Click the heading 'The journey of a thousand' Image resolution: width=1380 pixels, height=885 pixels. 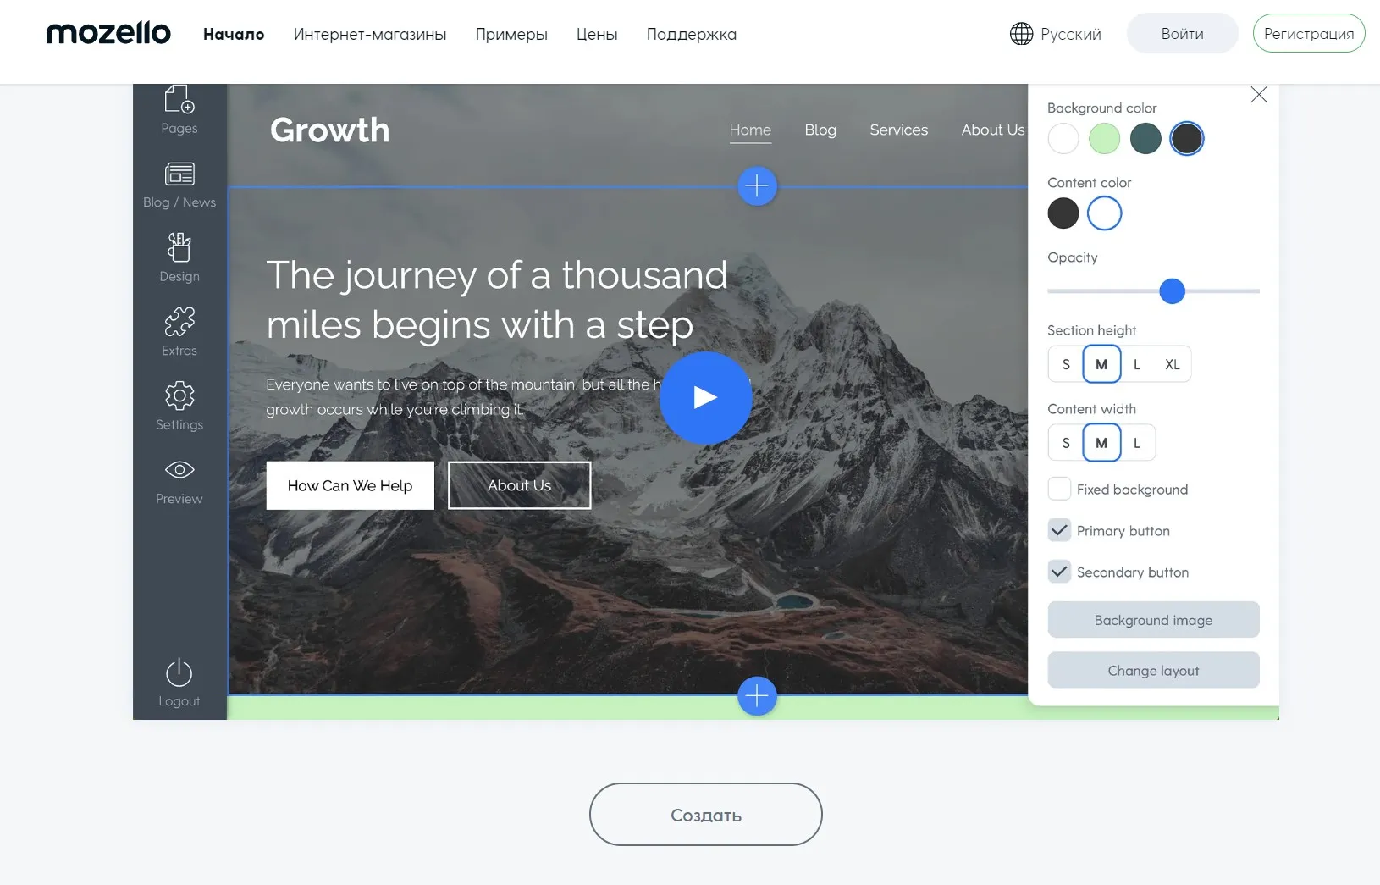pyautogui.click(x=497, y=275)
